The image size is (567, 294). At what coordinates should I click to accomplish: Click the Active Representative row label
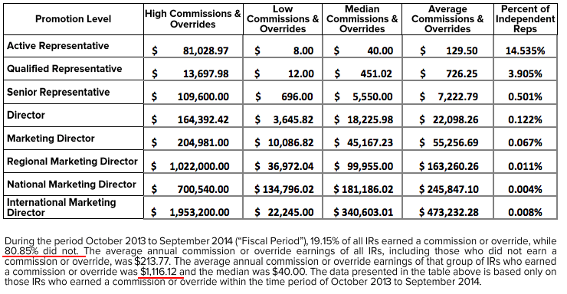pos(58,46)
